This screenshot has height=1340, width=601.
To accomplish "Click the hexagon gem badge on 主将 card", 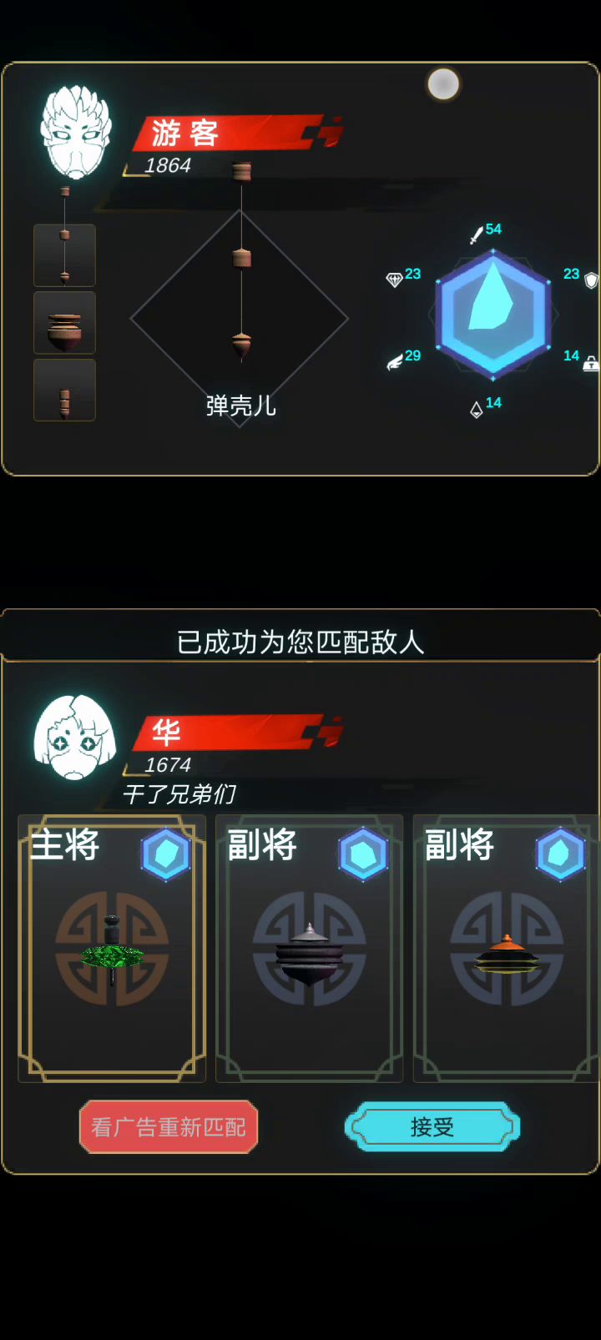I will [x=165, y=854].
